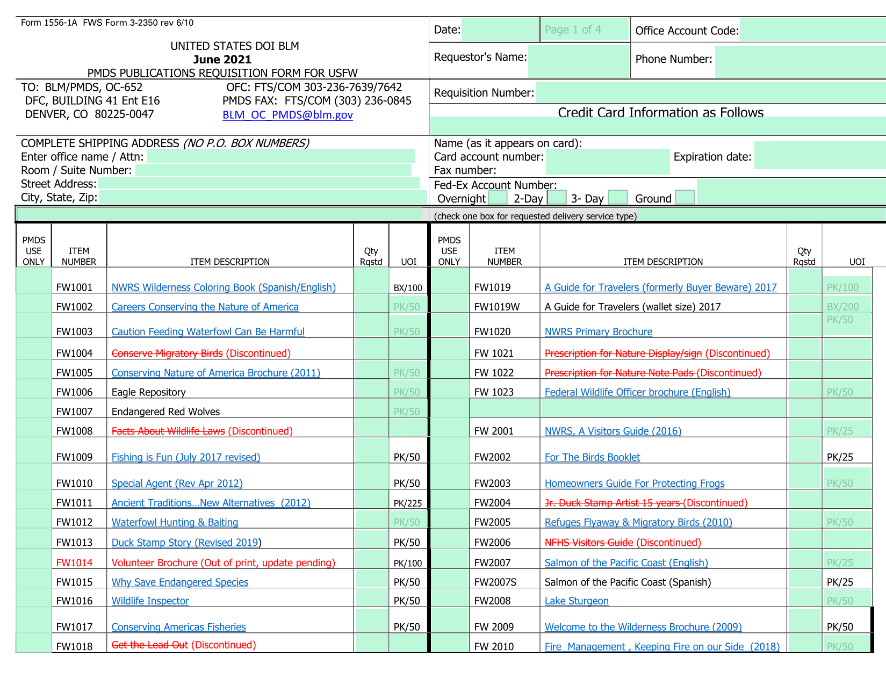This screenshot has height=685, width=886.
Task: Click the Page 1 of 4 field
Action: pyautogui.click(x=585, y=30)
